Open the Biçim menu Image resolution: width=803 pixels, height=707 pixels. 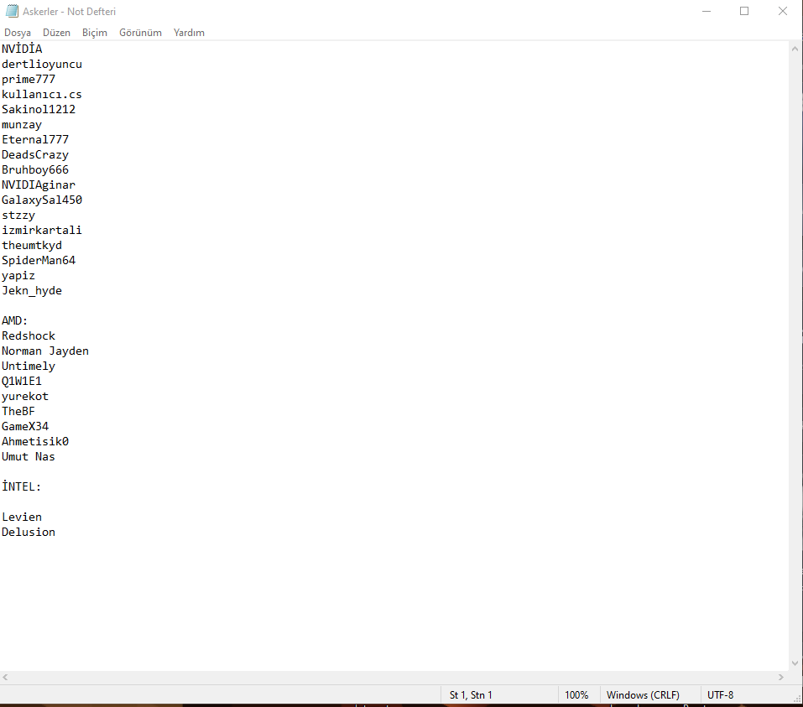click(x=95, y=33)
